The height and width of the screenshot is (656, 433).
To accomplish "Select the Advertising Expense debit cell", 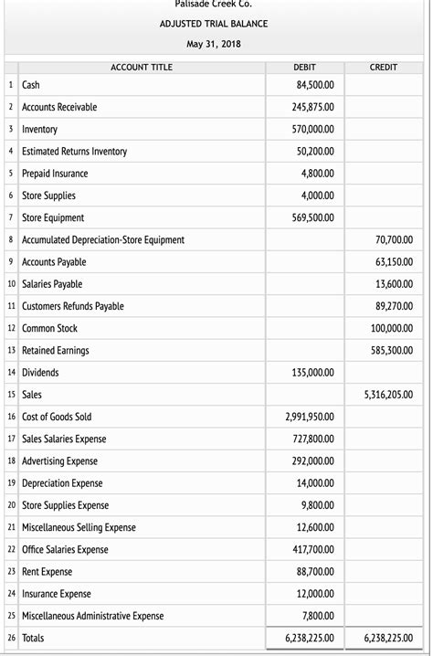I will (x=304, y=461).
